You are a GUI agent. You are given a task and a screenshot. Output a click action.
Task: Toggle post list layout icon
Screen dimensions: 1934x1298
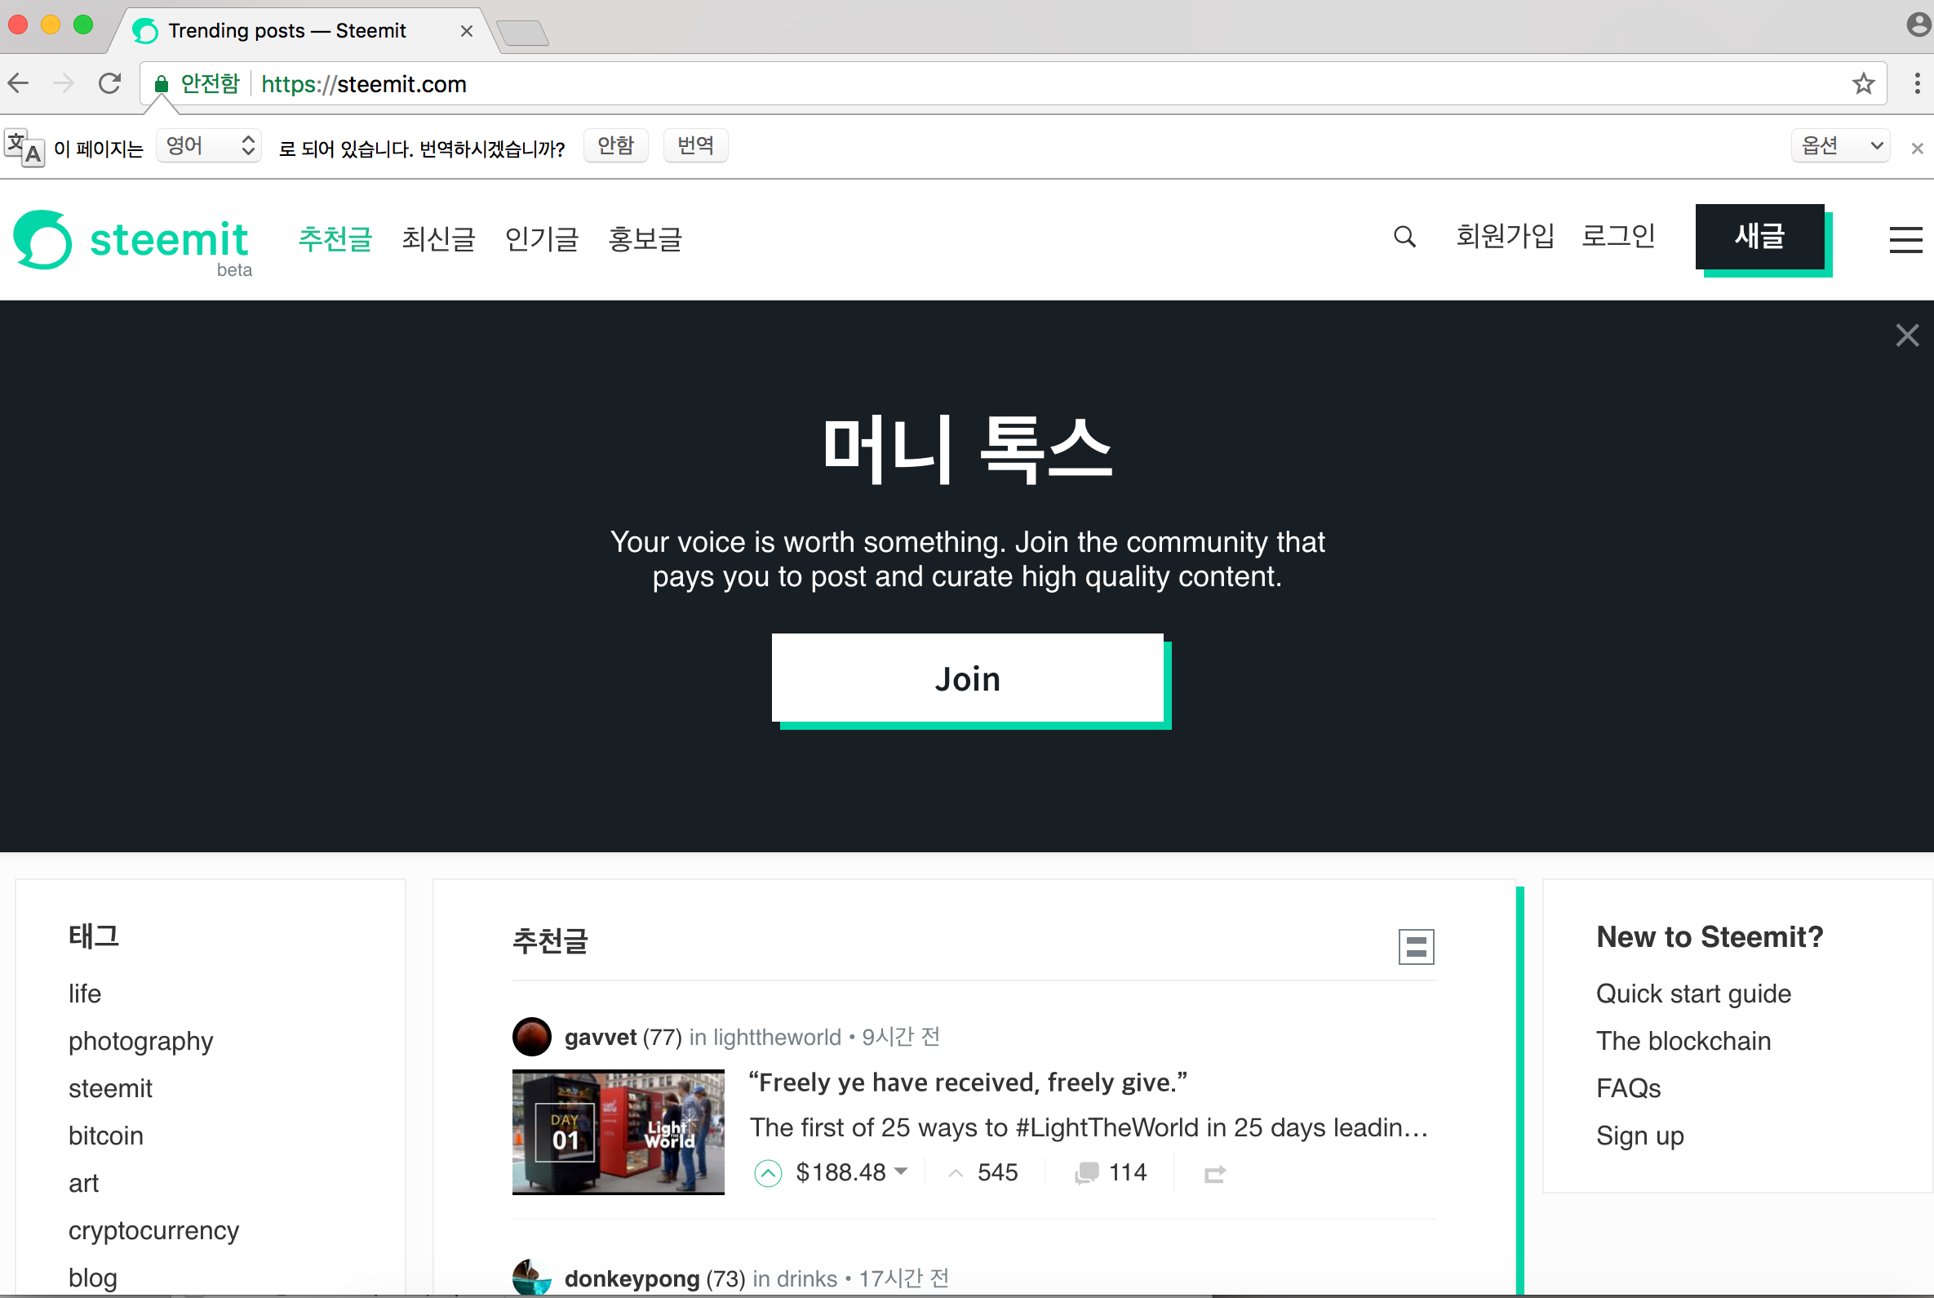(1415, 946)
